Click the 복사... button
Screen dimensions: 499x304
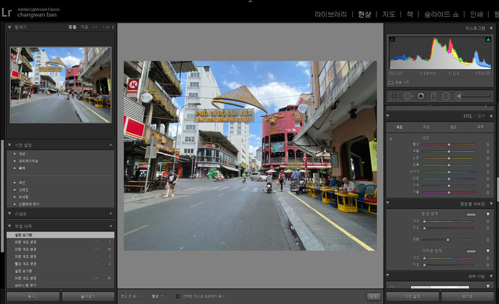pos(33,296)
